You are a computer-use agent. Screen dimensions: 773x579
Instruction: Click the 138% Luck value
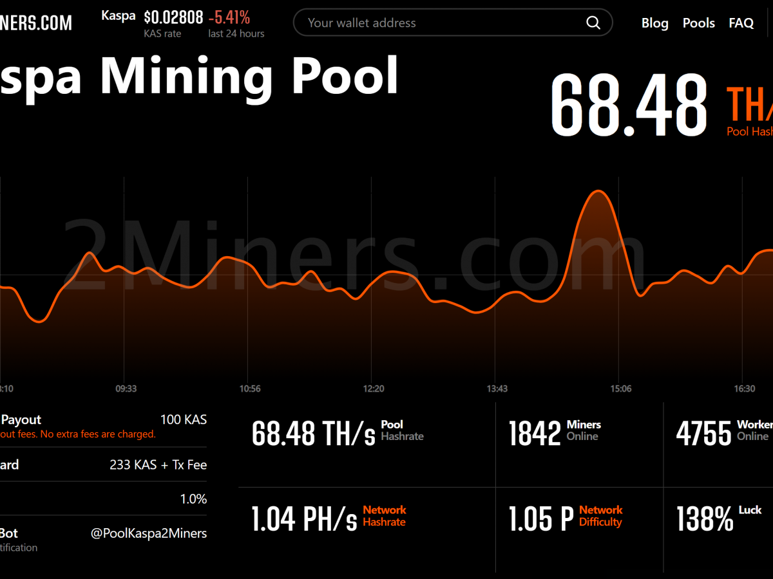click(x=705, y=519)
